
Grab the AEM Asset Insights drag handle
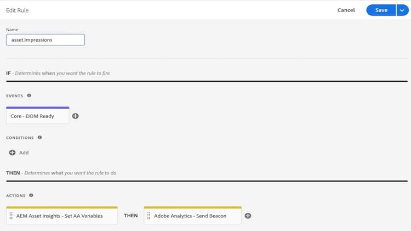point(11,216)
